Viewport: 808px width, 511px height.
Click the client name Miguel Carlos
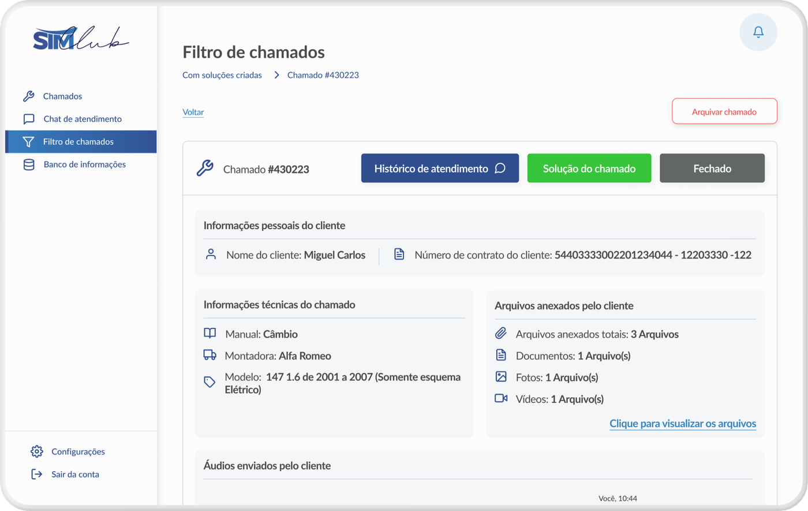pyautogui.click(x=335, y=255)
